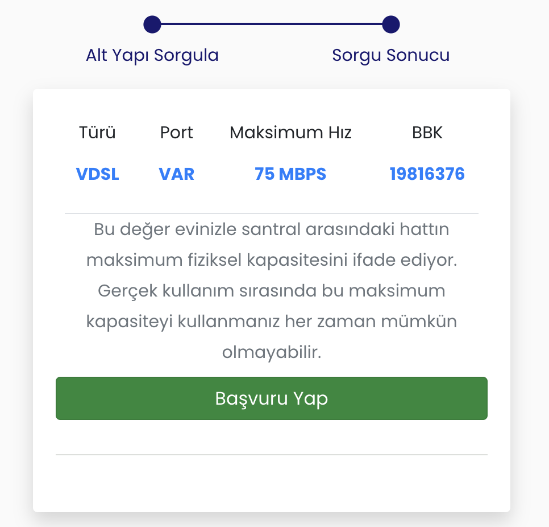Click the green Başvuru Yap button
549x527 pixels.
(x=271, y=398)
